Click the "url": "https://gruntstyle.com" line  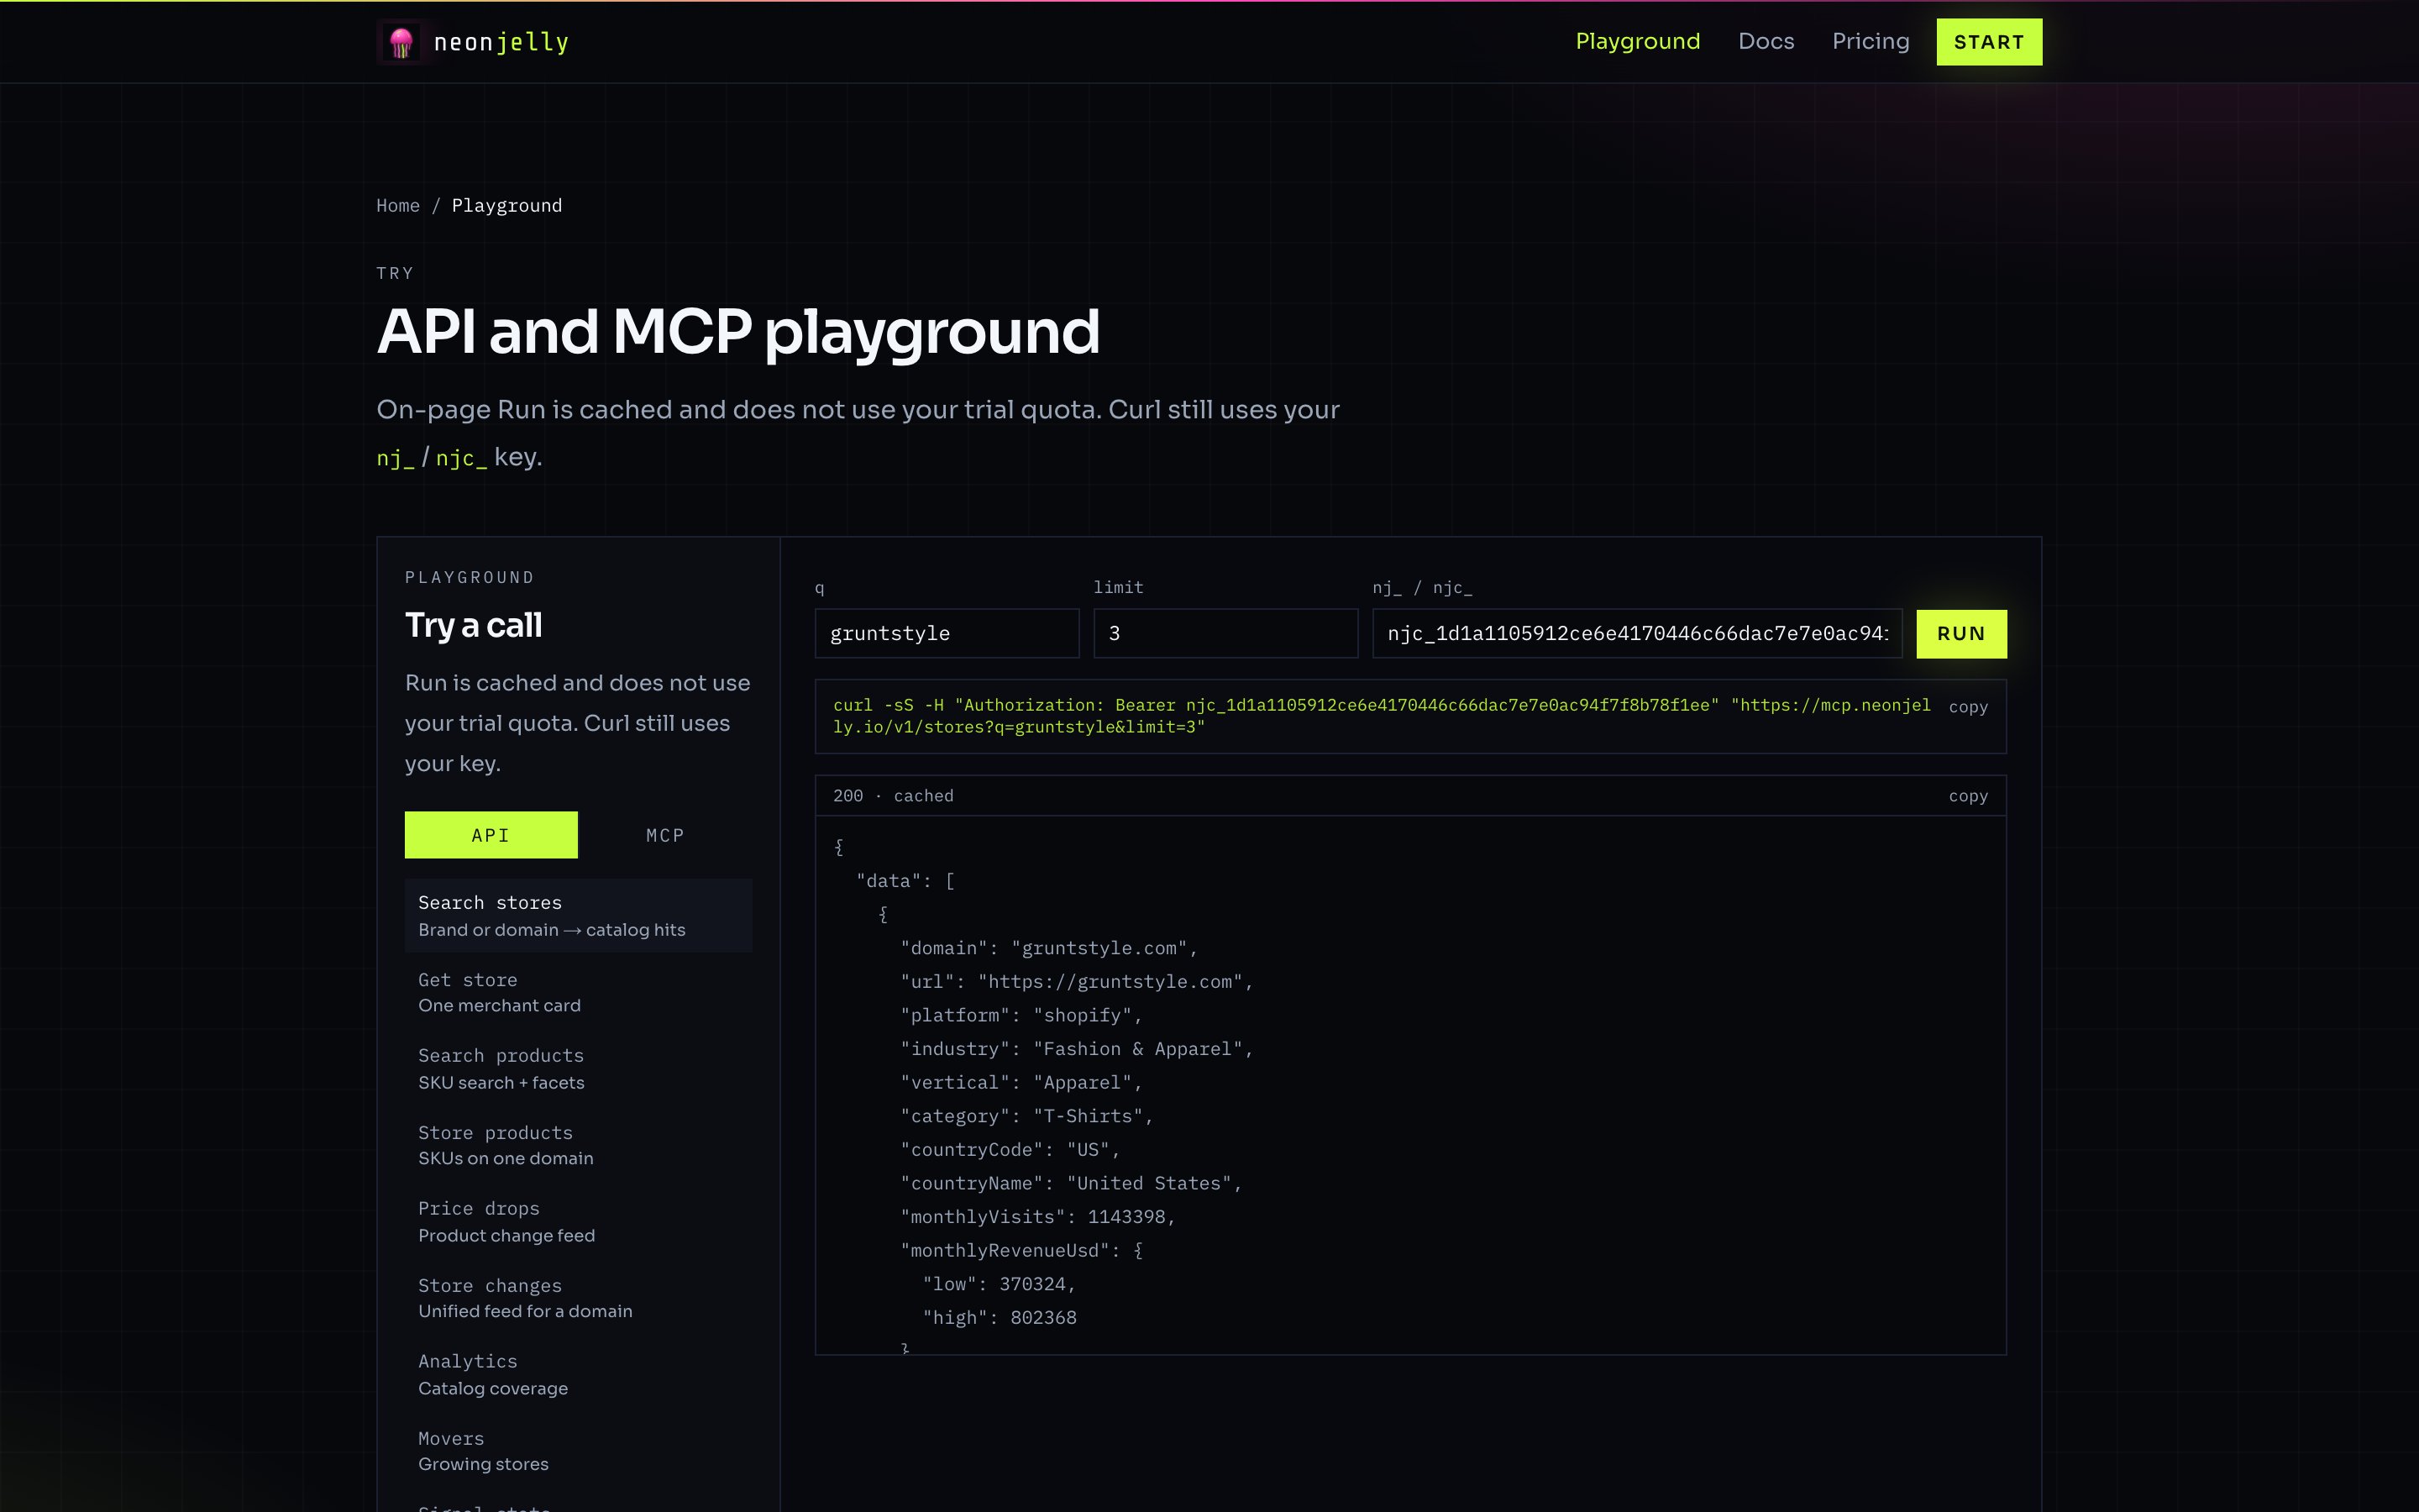[x=1077, y=982]
